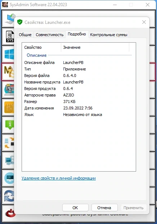Click the green info speech-bubble icon
The height and width of the screenshot is (224, 157).
point(9,125)
